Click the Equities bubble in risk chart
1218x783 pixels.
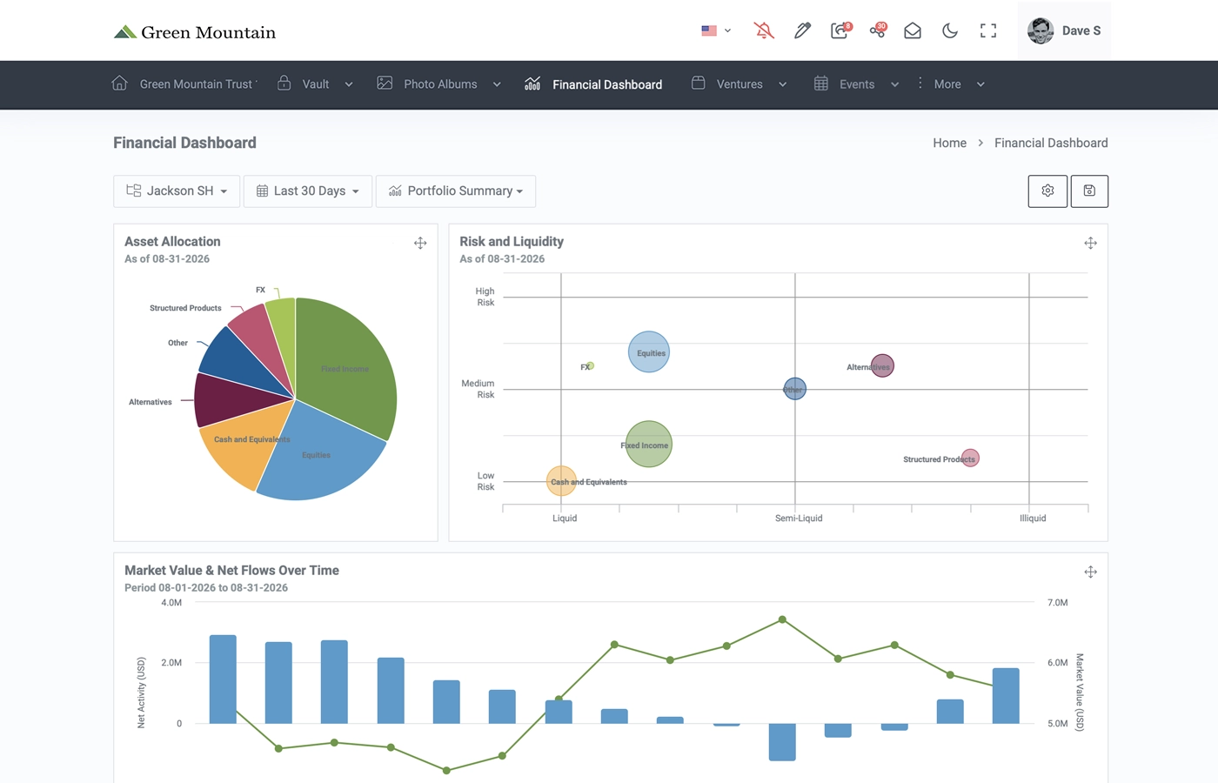click(649, 352)
